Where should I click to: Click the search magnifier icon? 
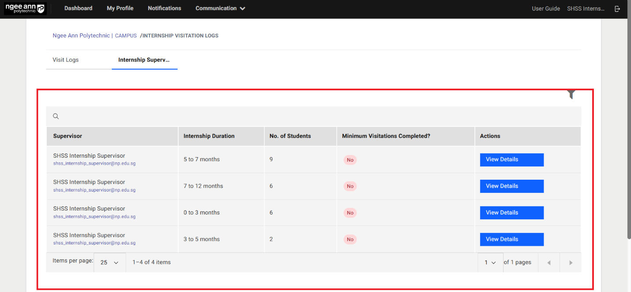pos(56,116)
